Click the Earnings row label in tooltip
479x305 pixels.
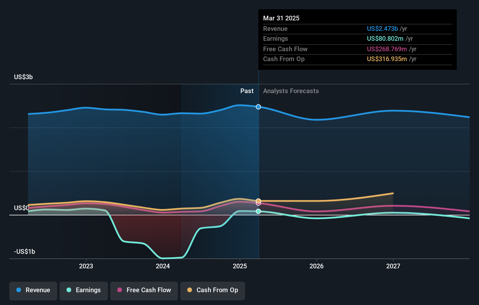(x=275, y=39)
